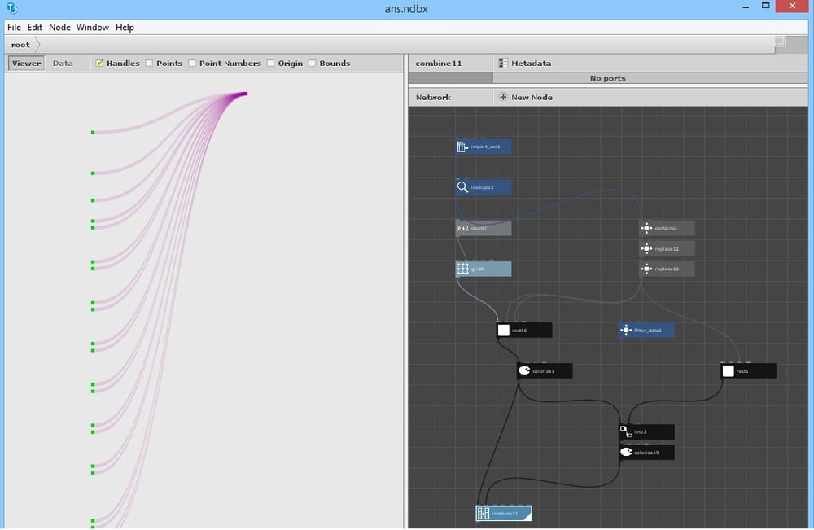Click the combine11 node icon
The height and width of the screenshot is (530, 814).
tap(483, 514)
